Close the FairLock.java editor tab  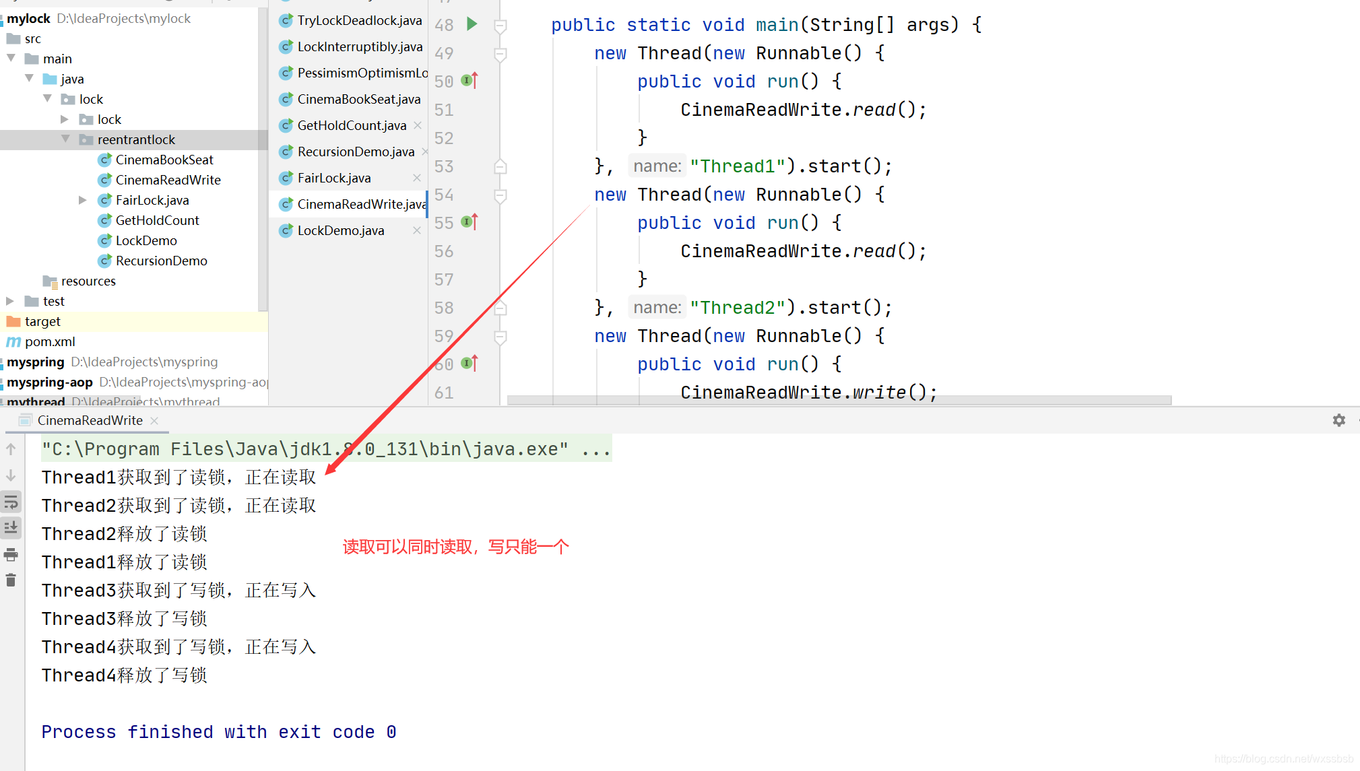[x=417, y=178]
